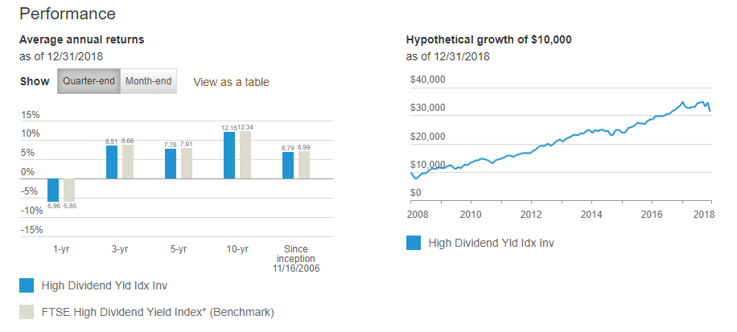Click the $20,000 axis label
Screen dimensions: 737x332
428,137
